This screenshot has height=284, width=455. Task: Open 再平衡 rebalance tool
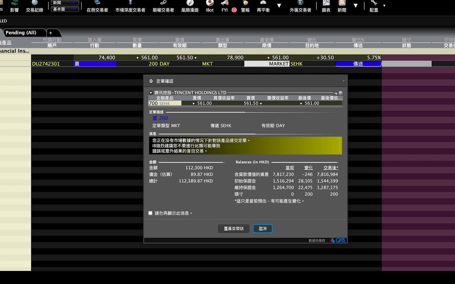263,6
